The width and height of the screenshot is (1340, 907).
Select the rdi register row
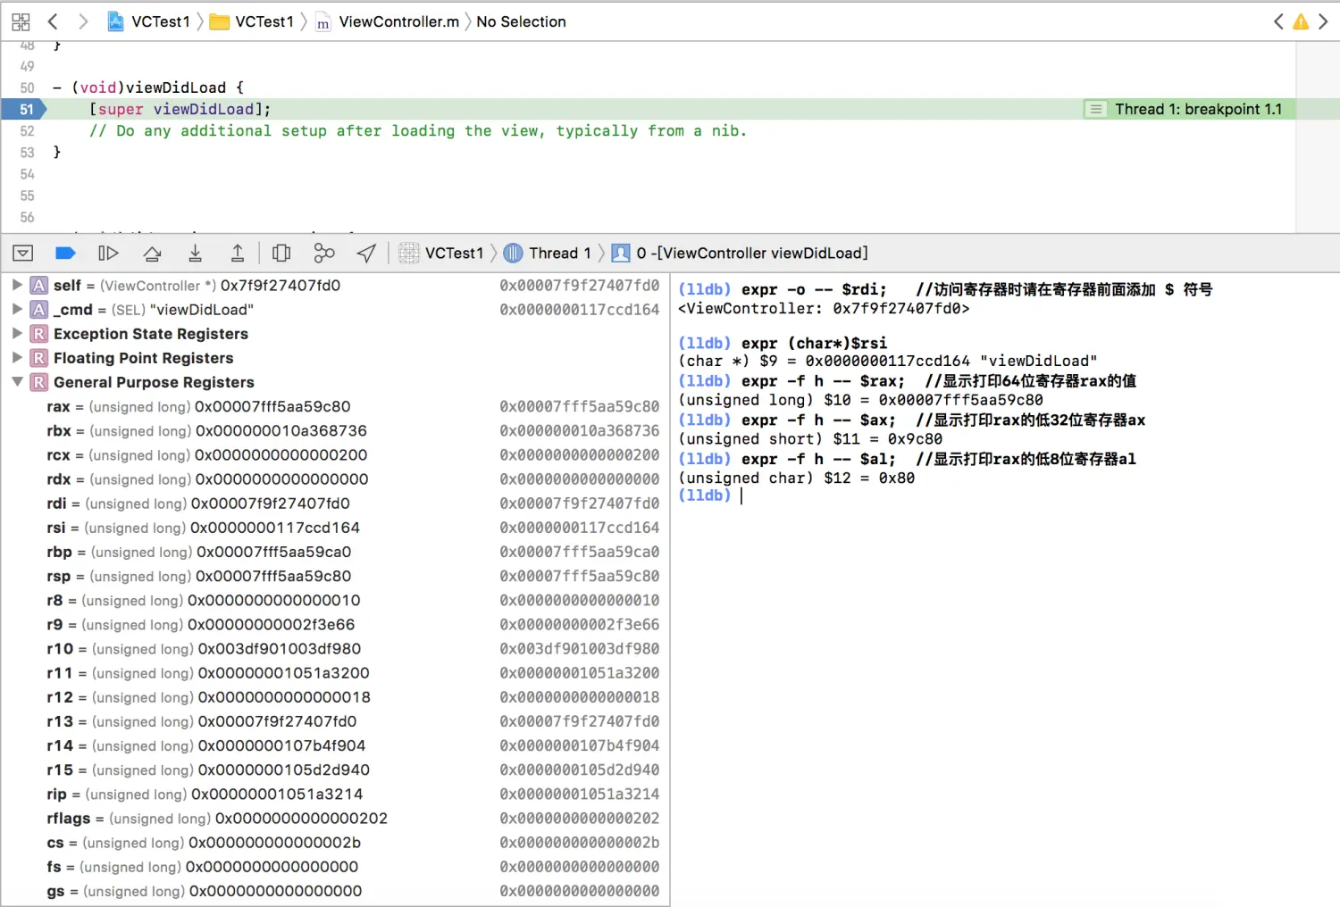point(335,503)
